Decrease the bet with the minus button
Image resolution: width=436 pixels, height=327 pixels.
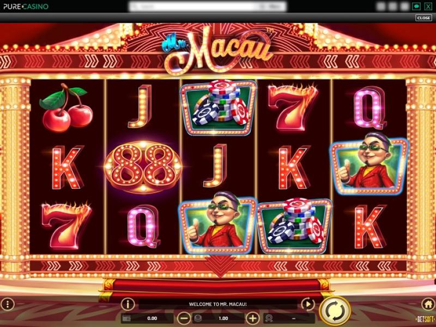[184, 318]
